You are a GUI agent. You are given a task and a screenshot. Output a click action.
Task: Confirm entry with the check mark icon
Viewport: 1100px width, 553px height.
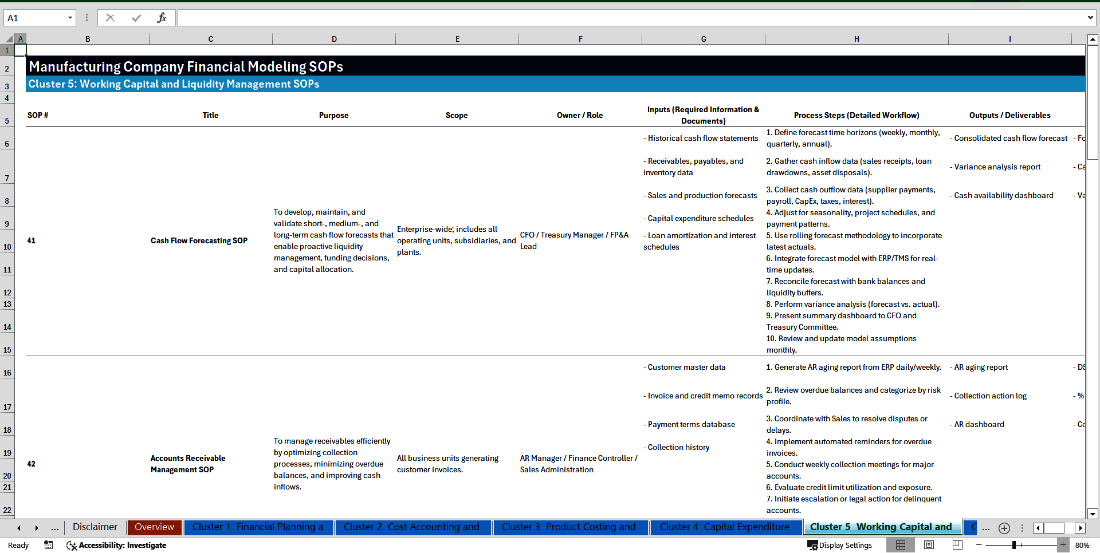(136, 18)
